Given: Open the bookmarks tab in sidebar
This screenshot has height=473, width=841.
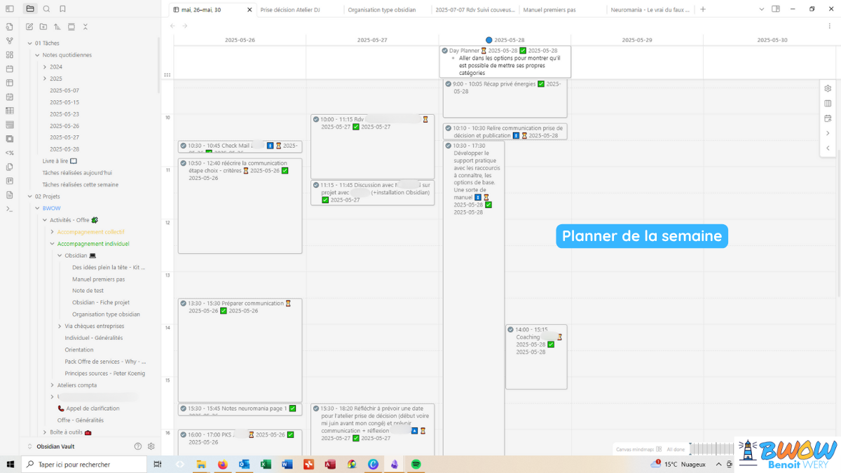Looking at the screenshot, I should click(63, 9).
